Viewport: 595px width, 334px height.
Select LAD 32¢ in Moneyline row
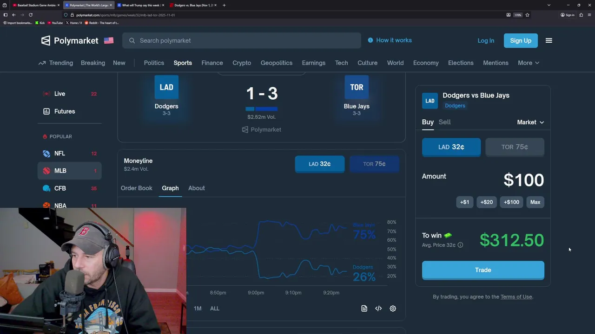[x=320, y=164]
